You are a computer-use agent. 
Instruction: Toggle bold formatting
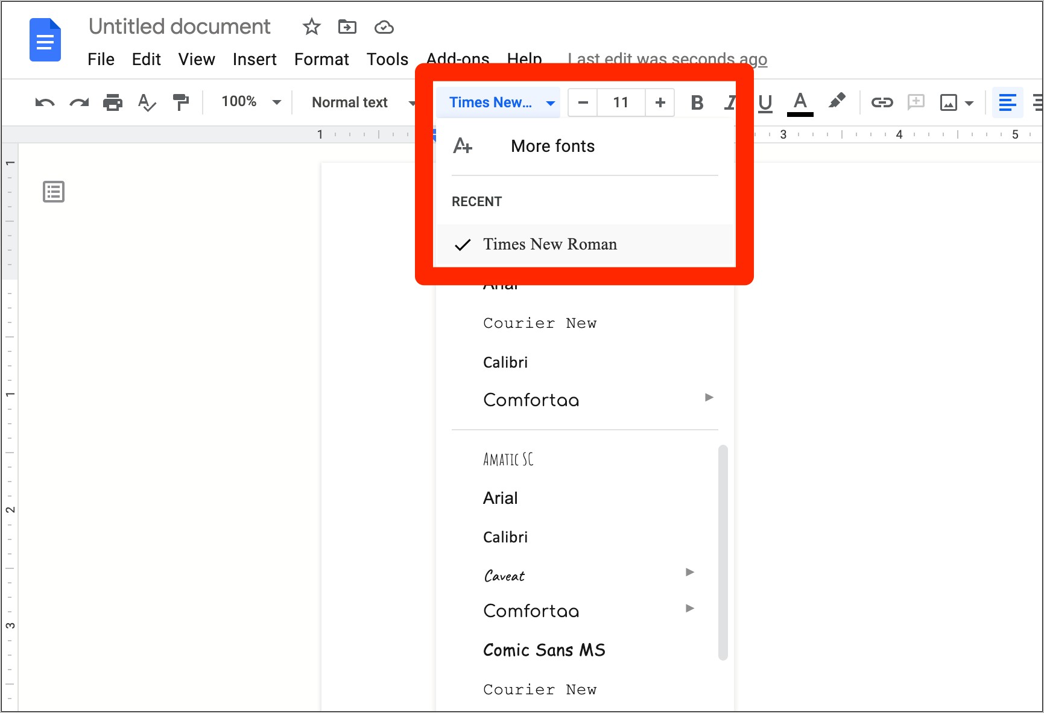point(697,102)
